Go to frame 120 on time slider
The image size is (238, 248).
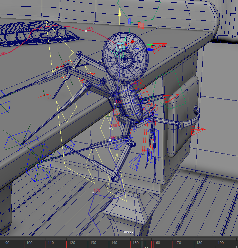click(67, 243)
